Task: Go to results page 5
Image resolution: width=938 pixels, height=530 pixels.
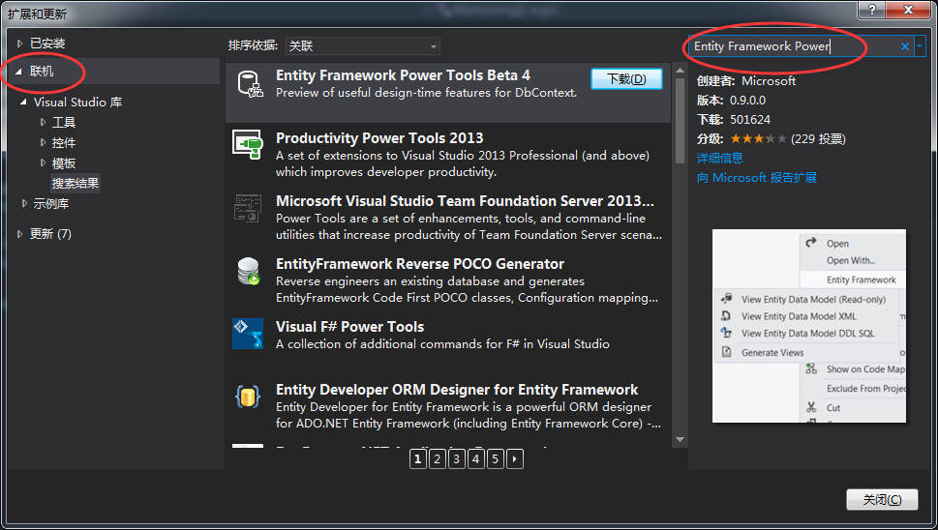Action: coord(495,458)
